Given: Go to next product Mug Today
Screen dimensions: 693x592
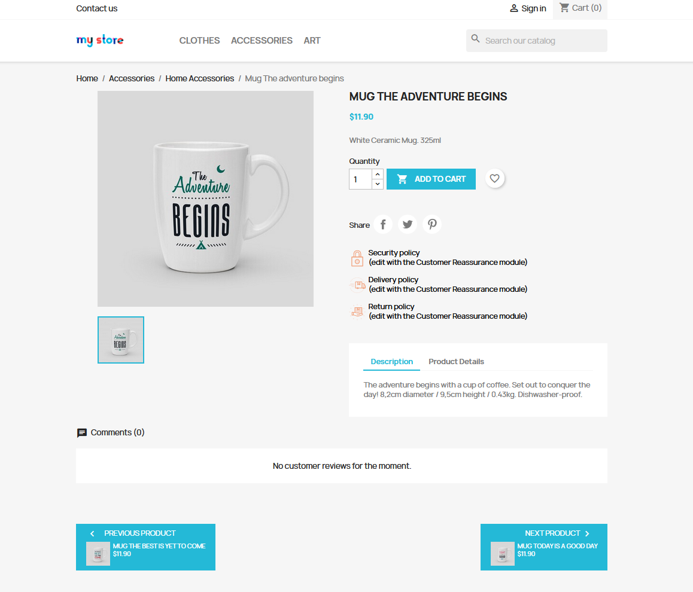Looking at the screenshot, I should point(543,547).
